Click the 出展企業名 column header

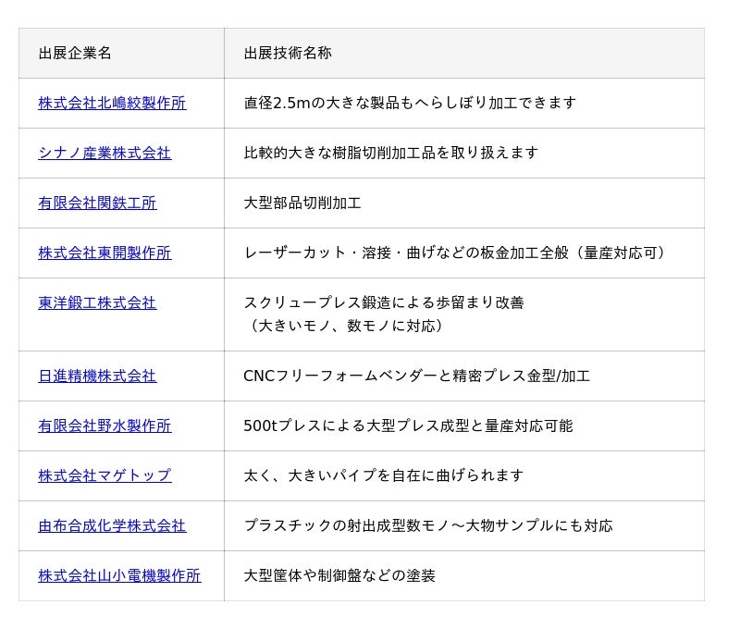[x=75, y=53]
